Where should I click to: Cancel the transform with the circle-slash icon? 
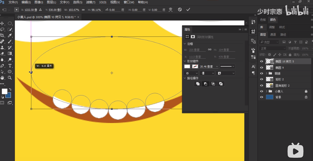click(x=180, y=10)
